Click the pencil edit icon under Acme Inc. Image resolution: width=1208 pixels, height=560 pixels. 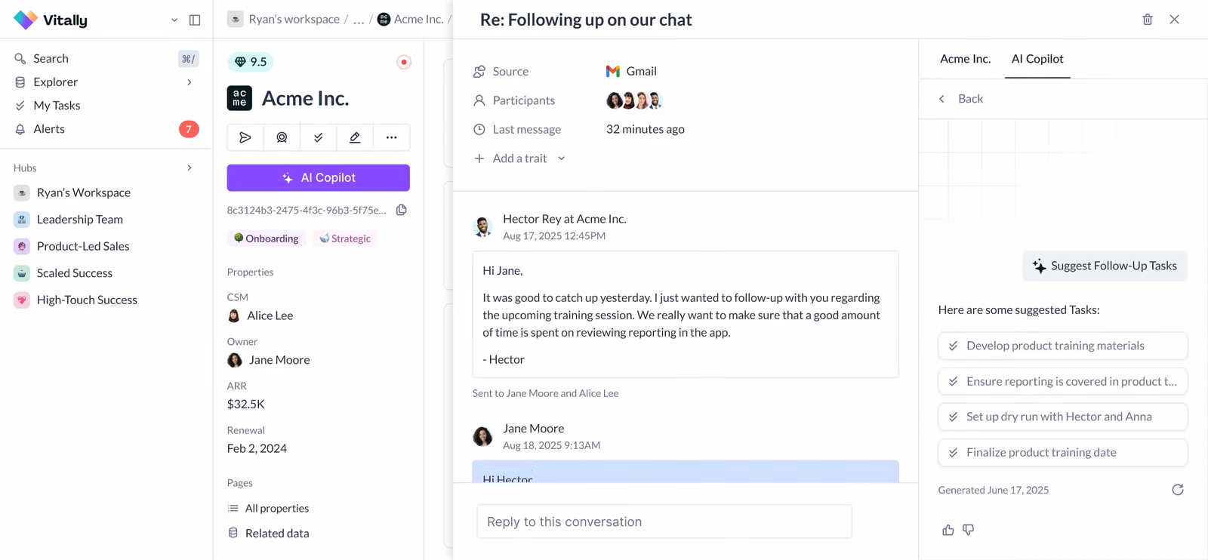click(x=355, y=137)
